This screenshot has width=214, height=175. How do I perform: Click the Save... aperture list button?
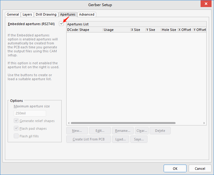pos(139,139)
